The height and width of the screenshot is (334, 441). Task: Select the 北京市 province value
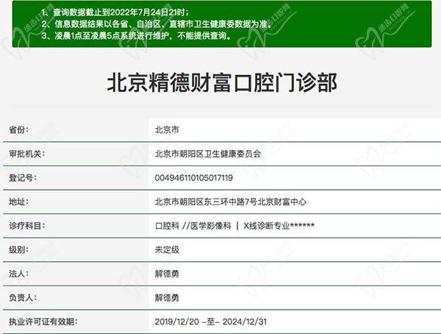[x=167, y=129]
